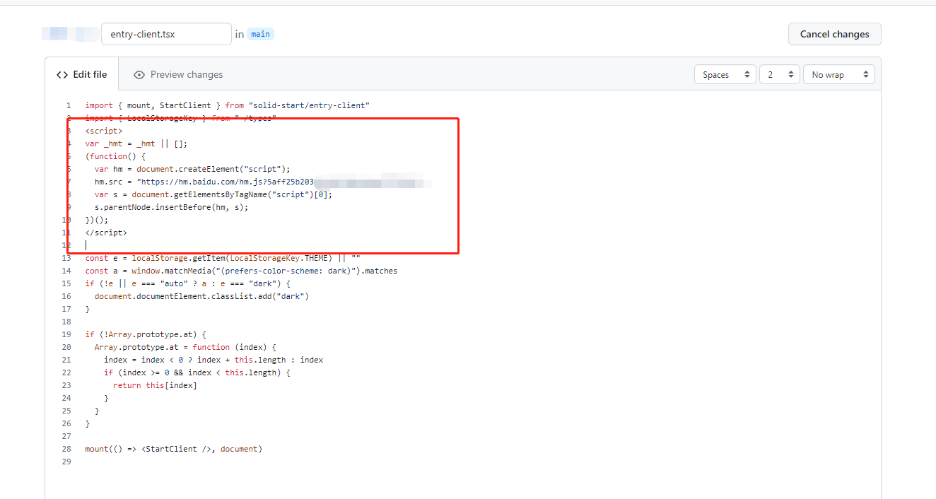Open the Spaces indent mode dropdown
Viewport: 936px width, 499px height.
[x=725, y=74]
